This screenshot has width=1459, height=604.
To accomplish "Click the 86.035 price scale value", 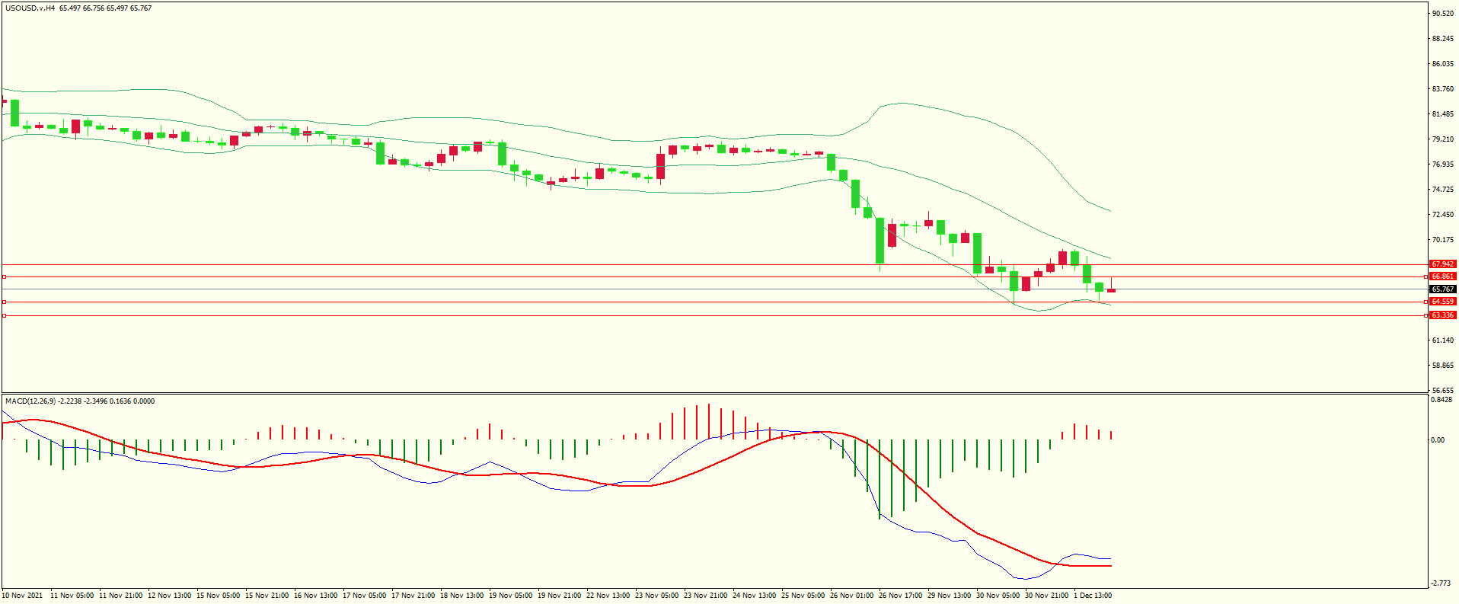I will pos(1443,64).
